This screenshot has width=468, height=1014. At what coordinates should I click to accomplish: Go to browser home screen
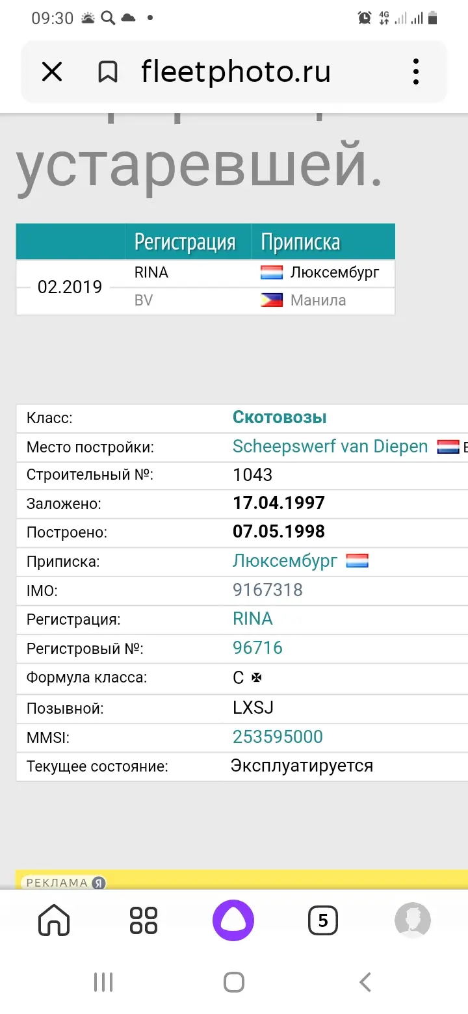[54, 920]
